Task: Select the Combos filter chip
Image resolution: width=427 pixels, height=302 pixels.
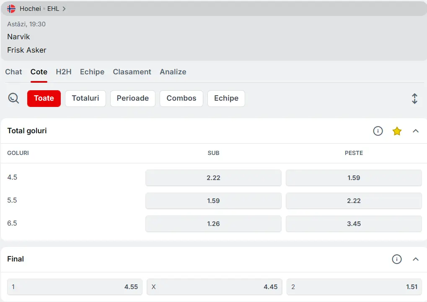Action: (x=181, y=99)
